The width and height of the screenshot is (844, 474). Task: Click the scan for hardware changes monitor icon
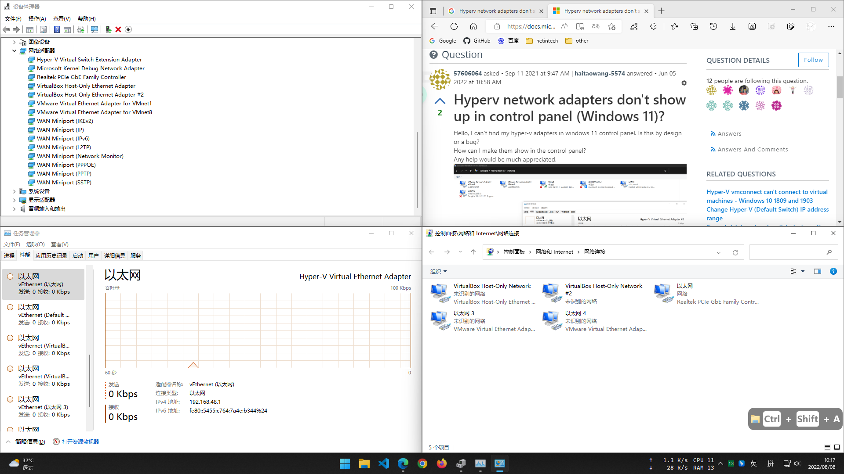pyautogui.click(x=94, y=29)
